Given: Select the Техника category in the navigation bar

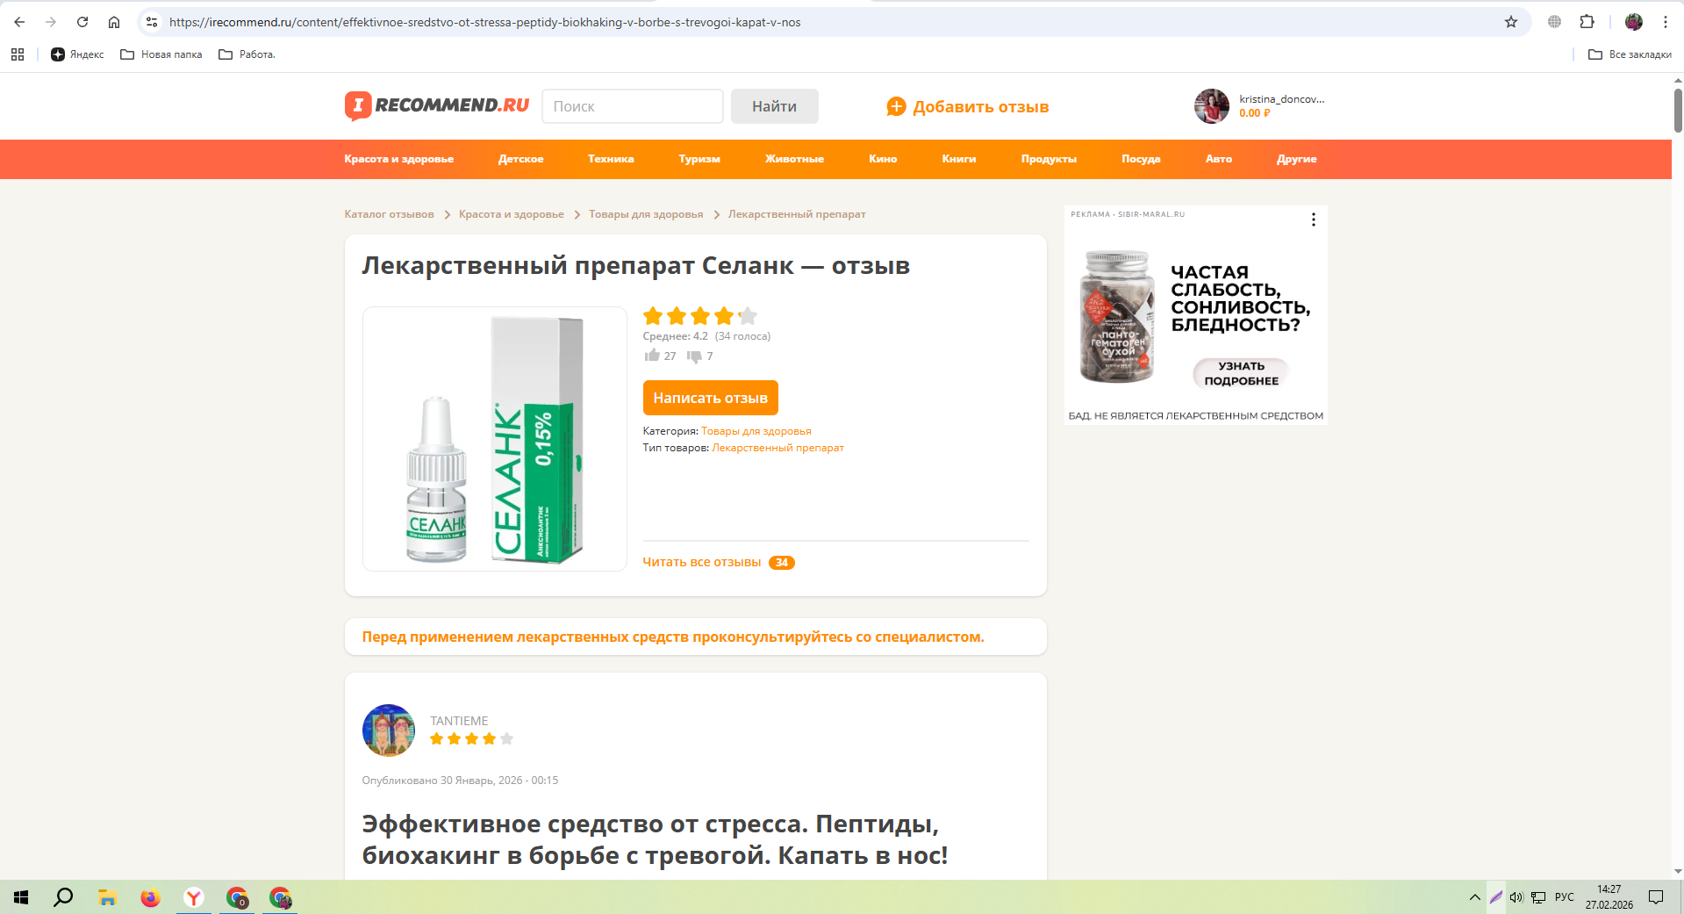Looking at the screenshot, I should click(611, 159).
